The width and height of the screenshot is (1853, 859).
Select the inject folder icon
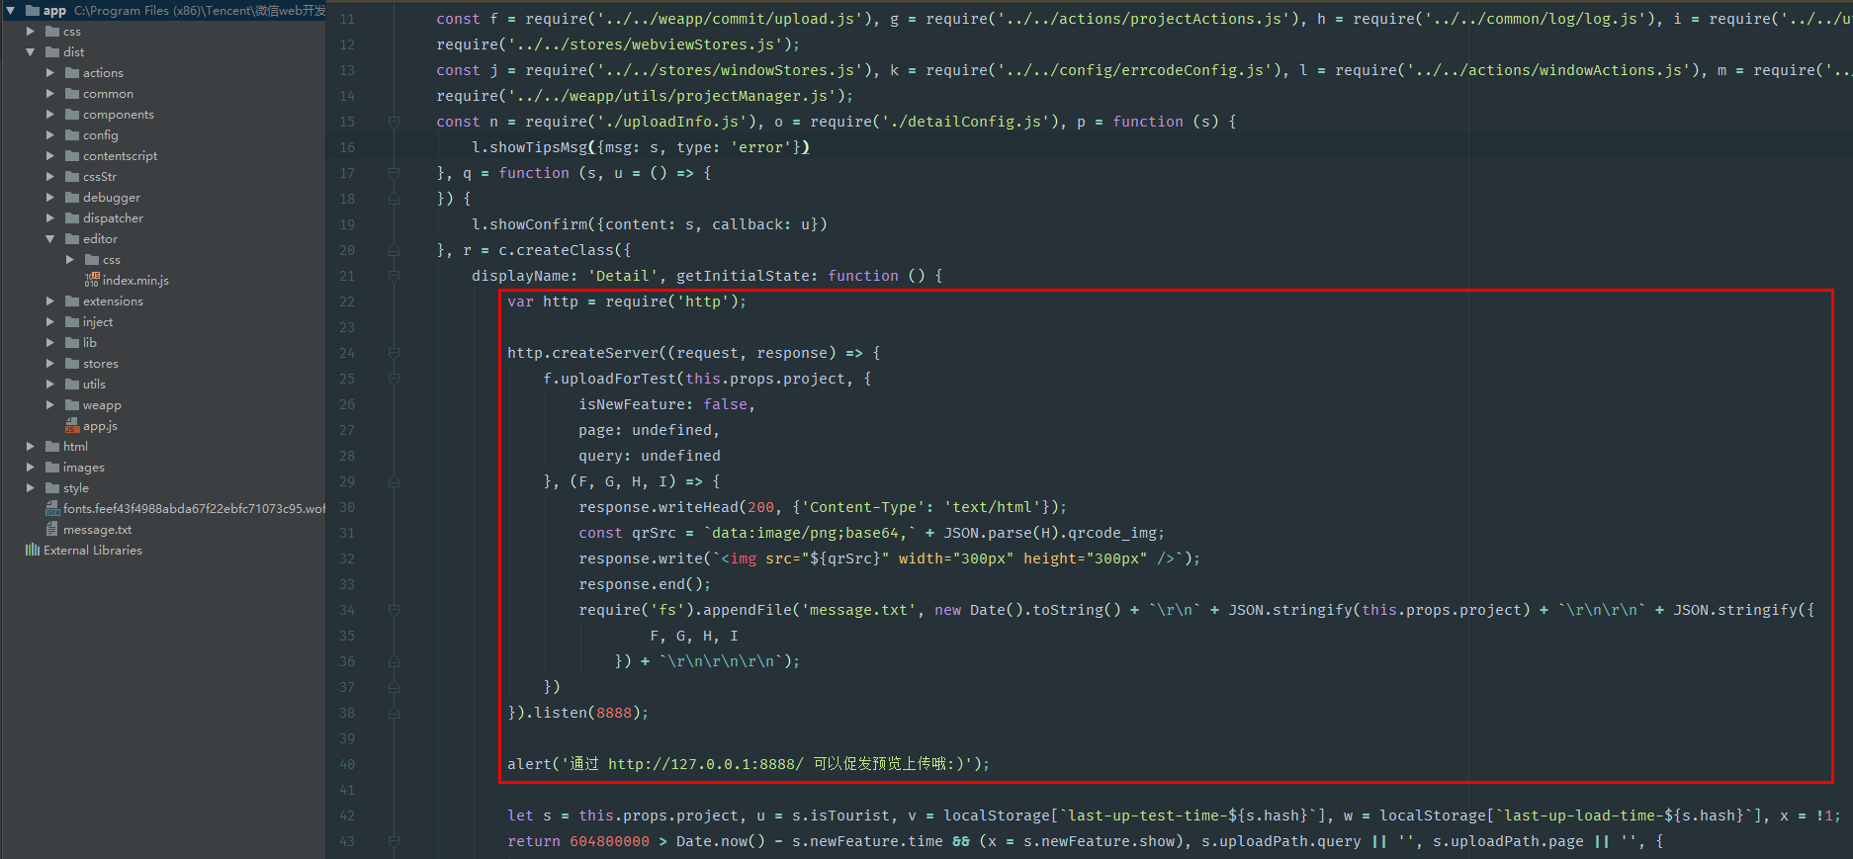[72, 322]
